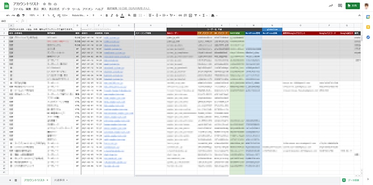This screenshot has width=373, height=185.
Task: Open the borders menu
Action: point(135,15)
